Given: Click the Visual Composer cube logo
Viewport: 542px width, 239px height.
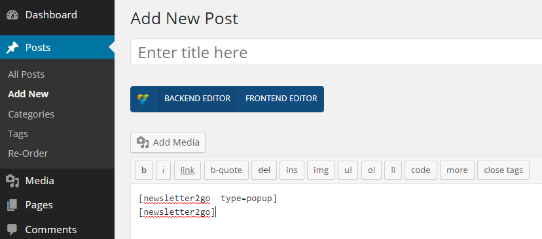Looking at the screenshot, I should (143, 99).
